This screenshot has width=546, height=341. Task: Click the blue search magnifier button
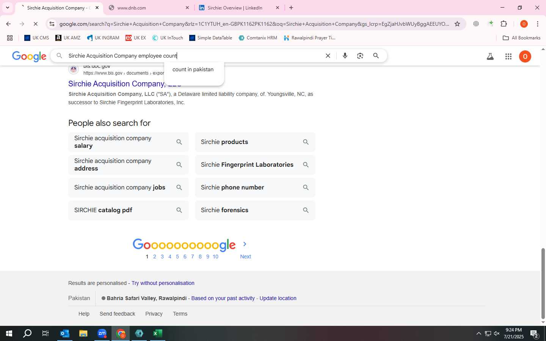[376, 56]
